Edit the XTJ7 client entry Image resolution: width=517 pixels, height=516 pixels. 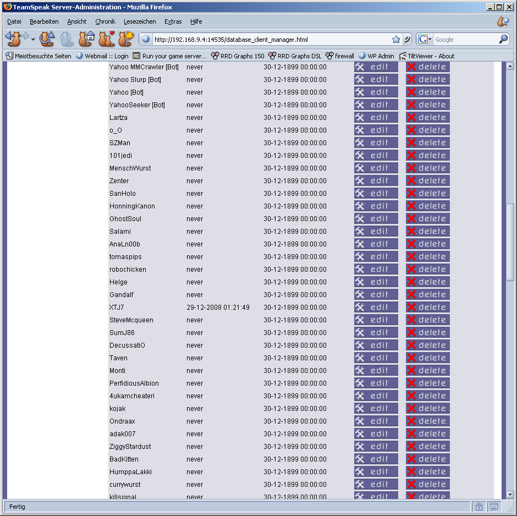pos(376,308)
